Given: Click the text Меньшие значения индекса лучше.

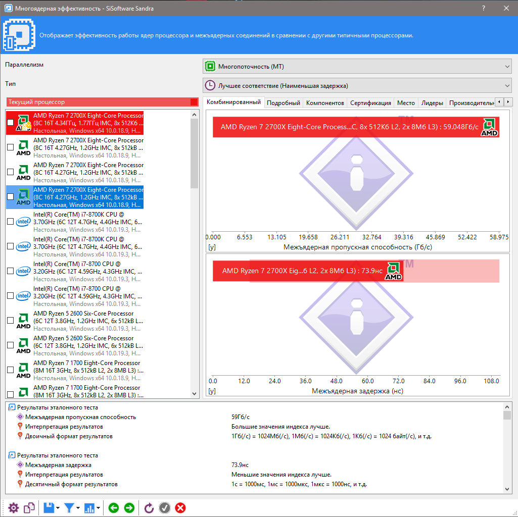Looking at the screenshot, I should pyautogui.click(x=281, y=475).
